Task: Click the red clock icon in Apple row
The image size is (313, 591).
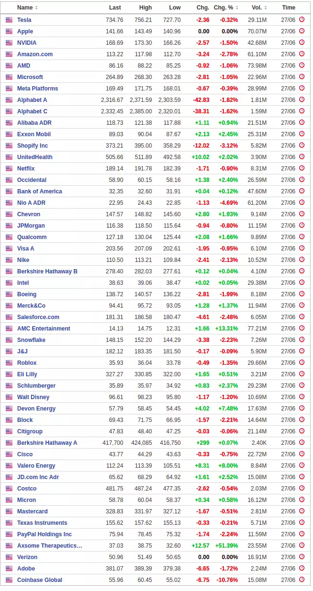Action: (x=302, y=31)
